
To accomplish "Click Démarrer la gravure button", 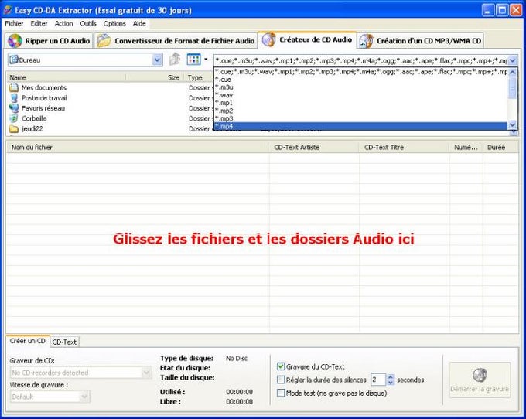I will [480, 380].
